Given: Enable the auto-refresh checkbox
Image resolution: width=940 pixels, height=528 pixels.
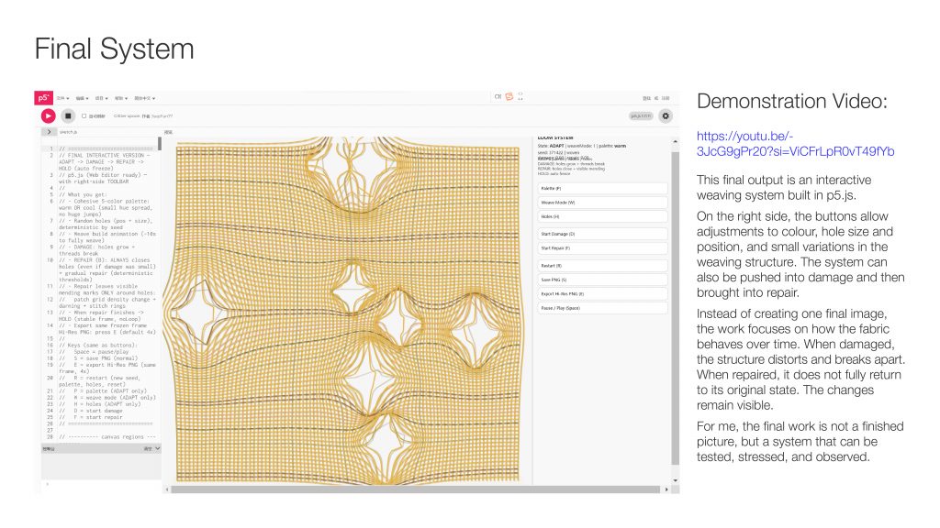Looking at the screenshot, I should [84, 116].
